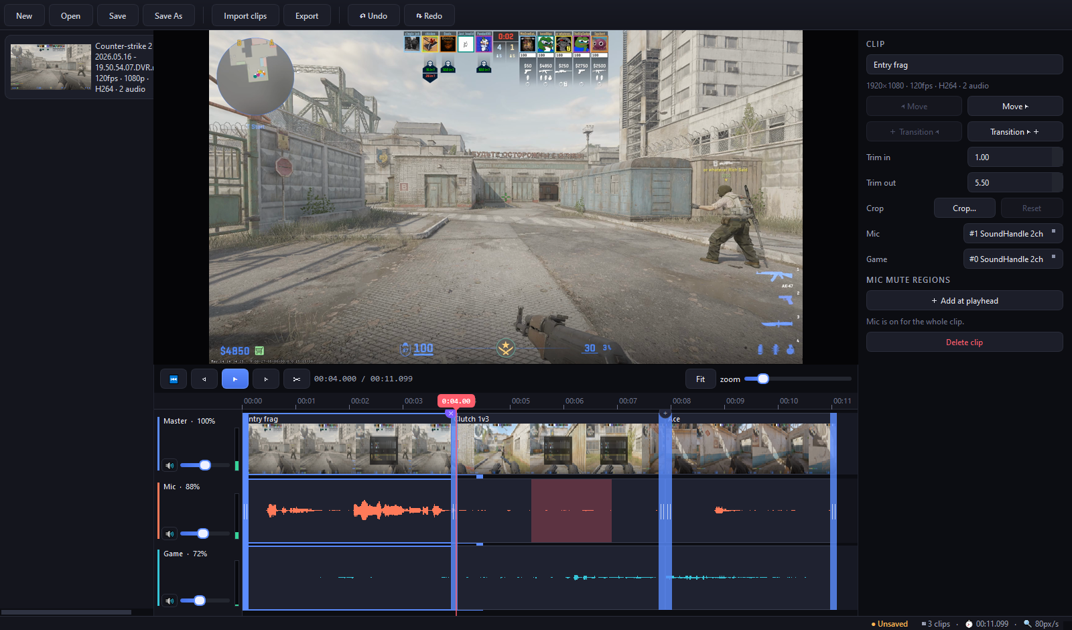Redo the last undone action
1072x630 pixels.
429,15
